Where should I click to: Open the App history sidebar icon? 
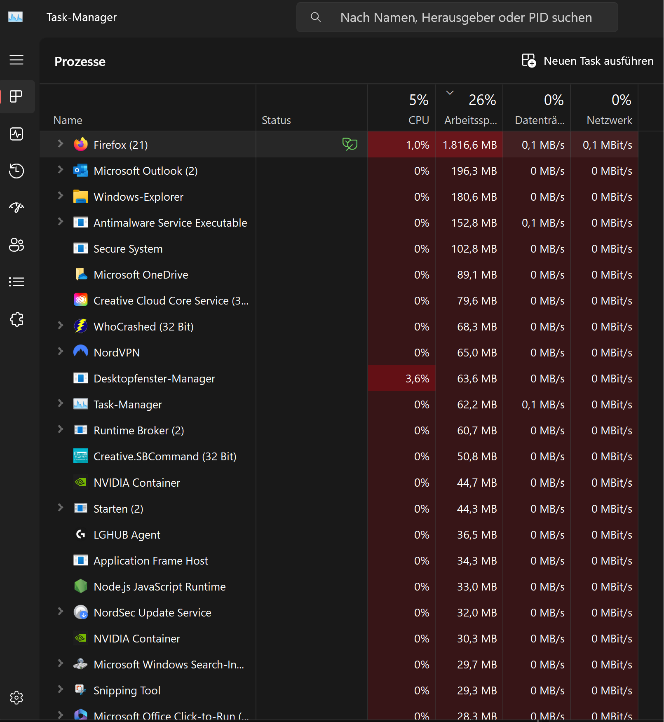tap(16, 171)
